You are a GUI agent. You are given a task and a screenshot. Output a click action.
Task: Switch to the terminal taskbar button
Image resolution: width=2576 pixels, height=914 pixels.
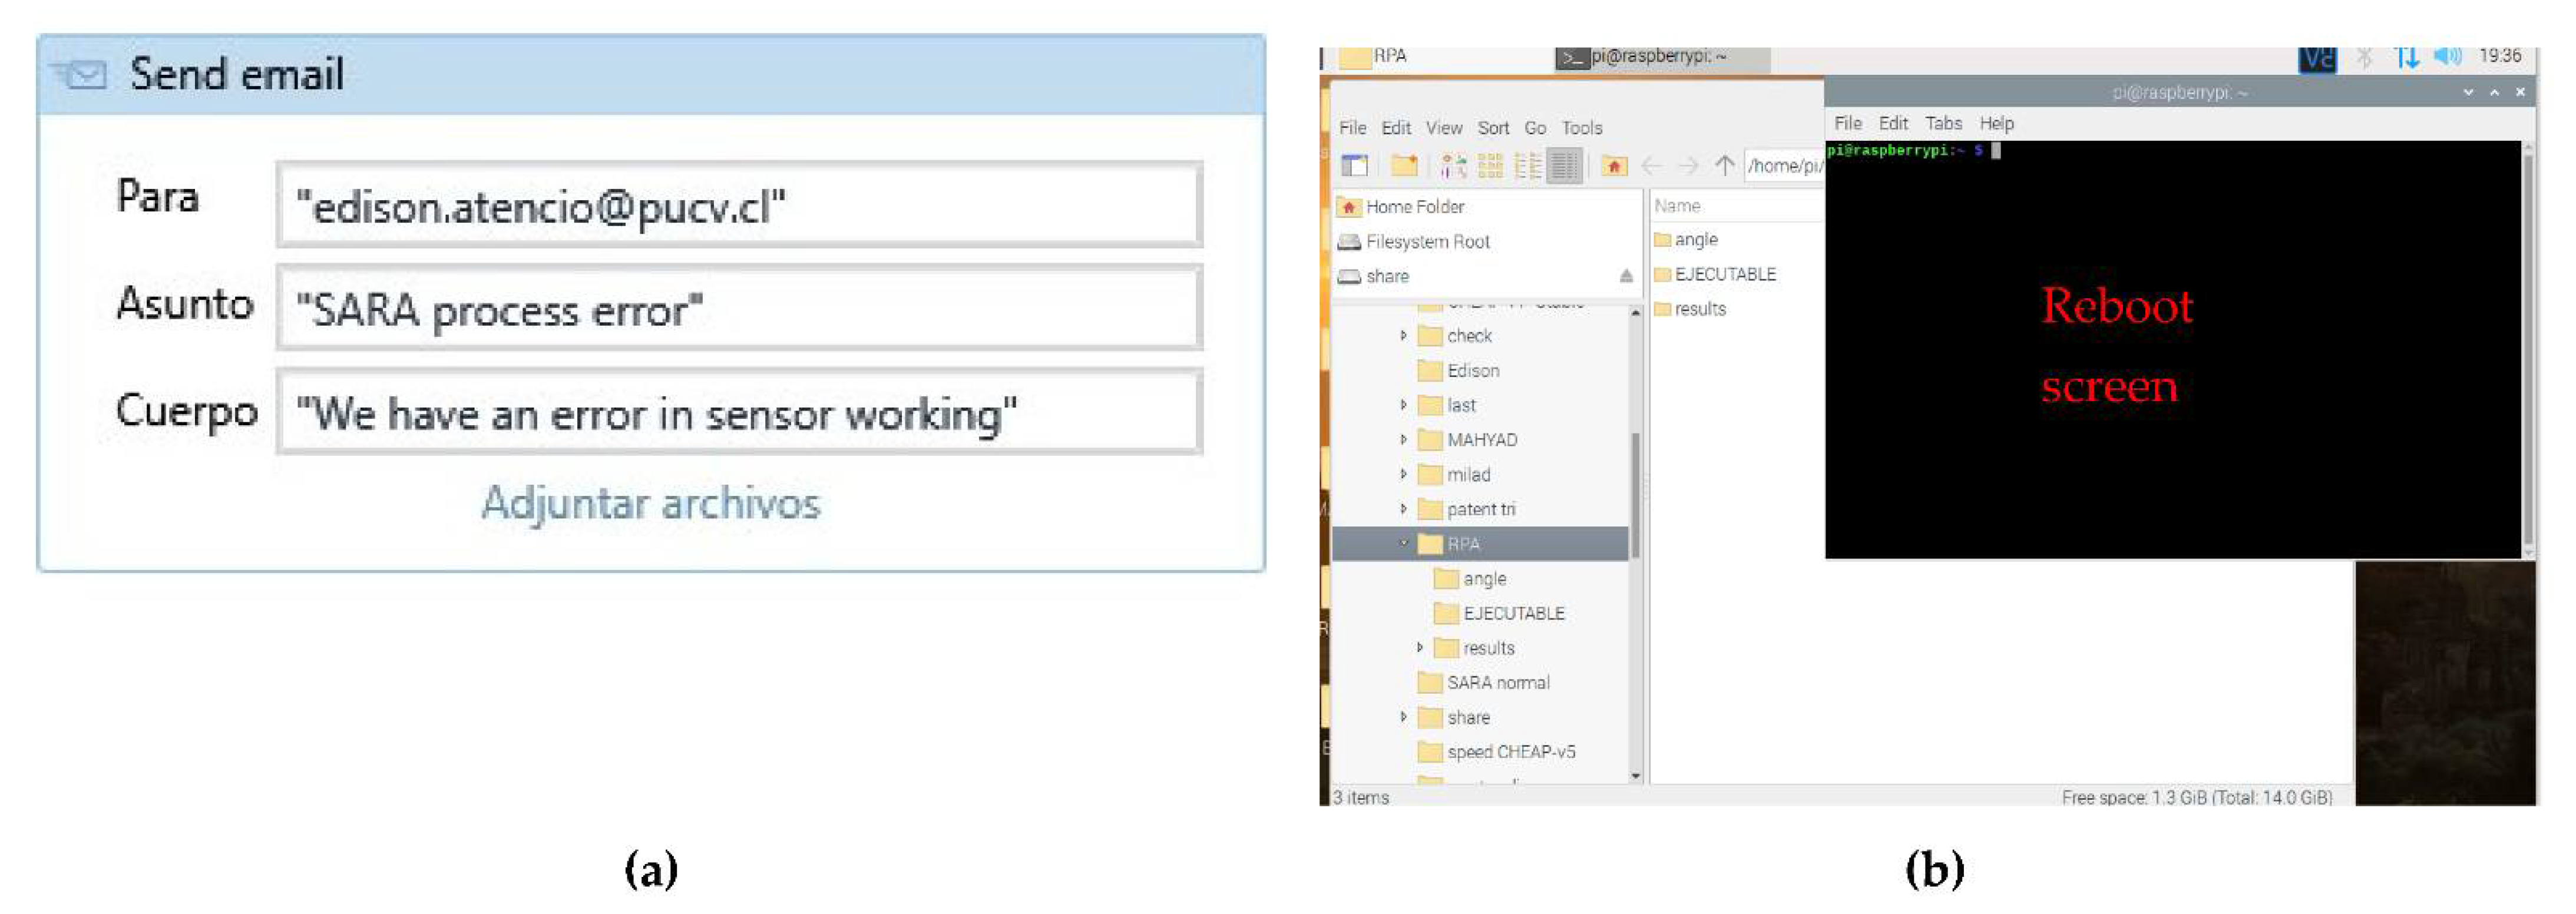tap(1660, 57)
